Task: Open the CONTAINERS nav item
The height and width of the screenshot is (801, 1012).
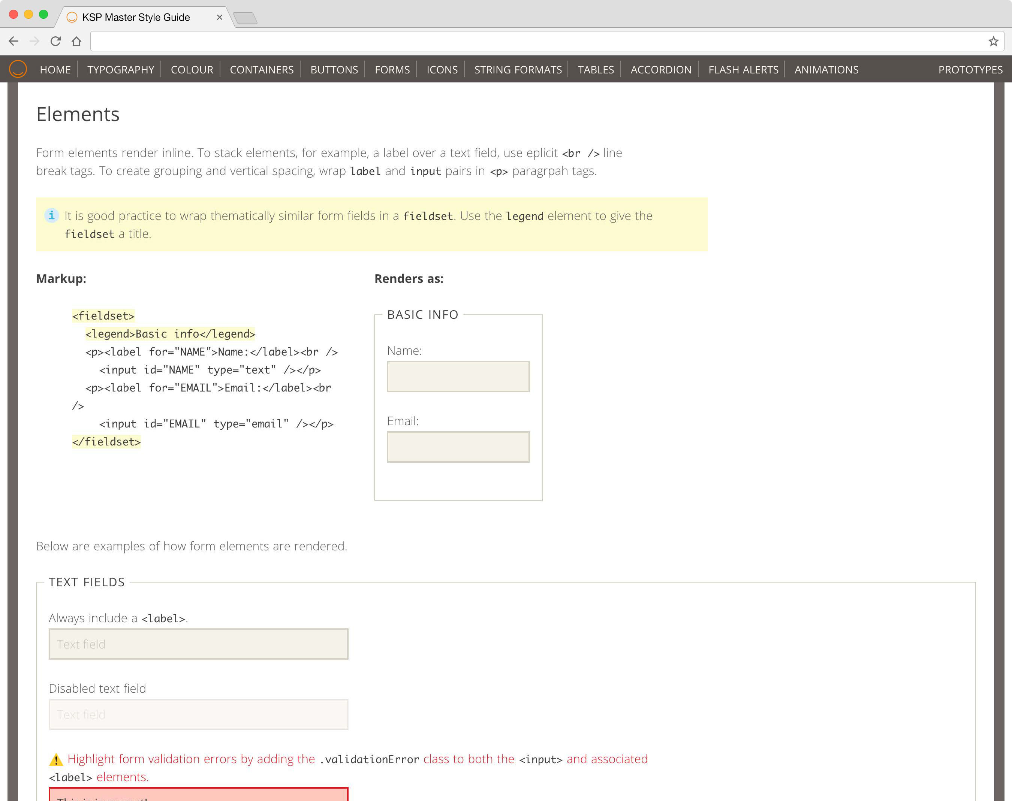Action: [262, 69]
